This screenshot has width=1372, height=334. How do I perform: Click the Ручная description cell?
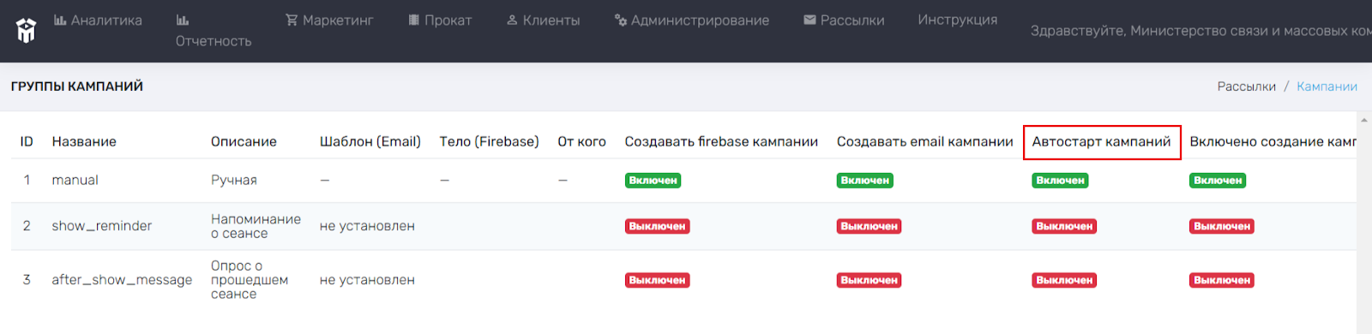coord(234,180)
